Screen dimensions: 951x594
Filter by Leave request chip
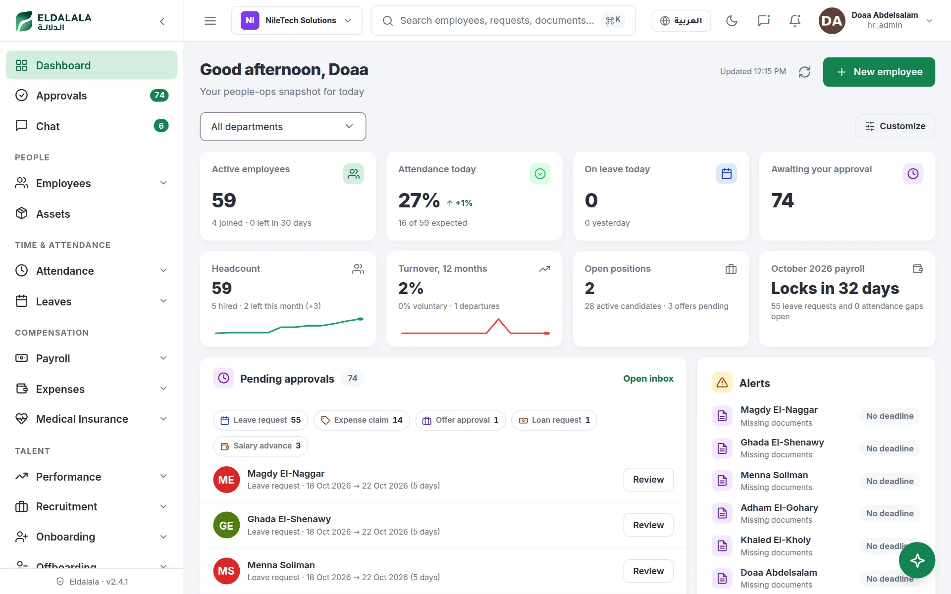coord(261,420)
